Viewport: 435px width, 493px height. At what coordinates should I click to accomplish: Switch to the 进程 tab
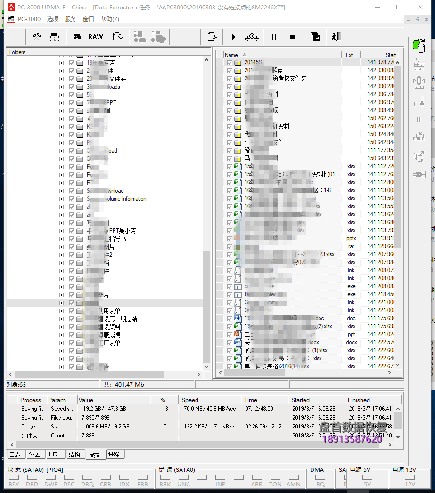coord(114,455)
